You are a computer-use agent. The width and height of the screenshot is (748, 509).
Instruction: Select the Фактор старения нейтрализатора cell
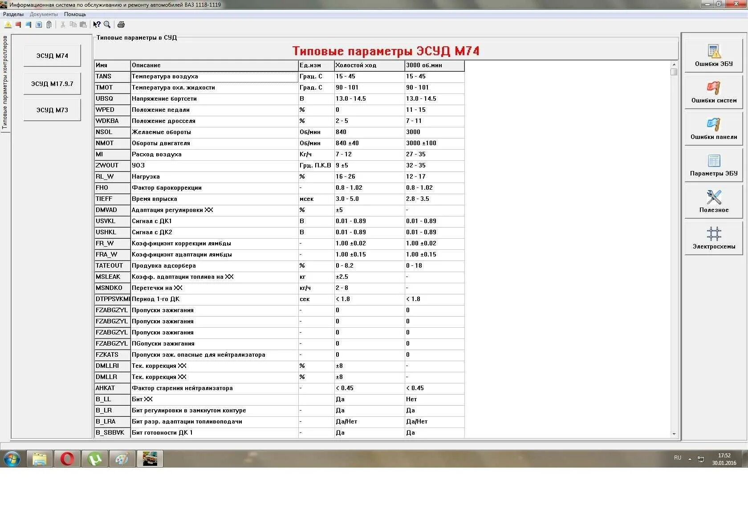[x=214, y=388]
